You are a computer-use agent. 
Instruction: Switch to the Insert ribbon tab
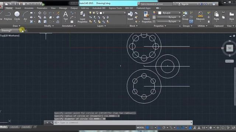tap(18, 8)
